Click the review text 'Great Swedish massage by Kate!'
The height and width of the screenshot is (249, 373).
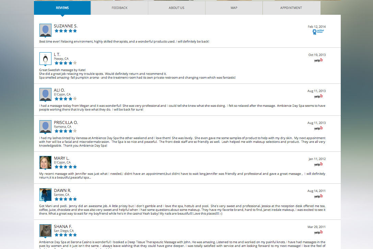62,70
